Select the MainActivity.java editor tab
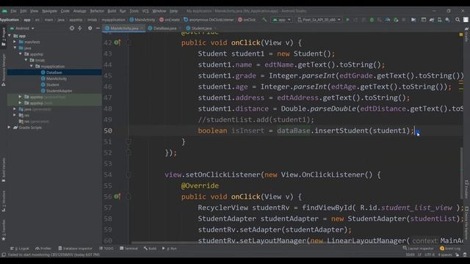Viewport: 470px width, 264px height. 124,28
